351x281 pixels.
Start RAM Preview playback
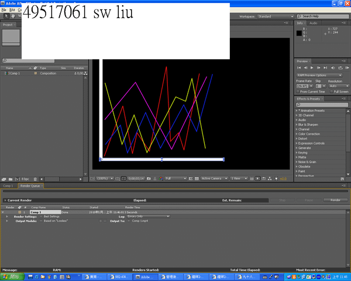[x=347, y=68]
